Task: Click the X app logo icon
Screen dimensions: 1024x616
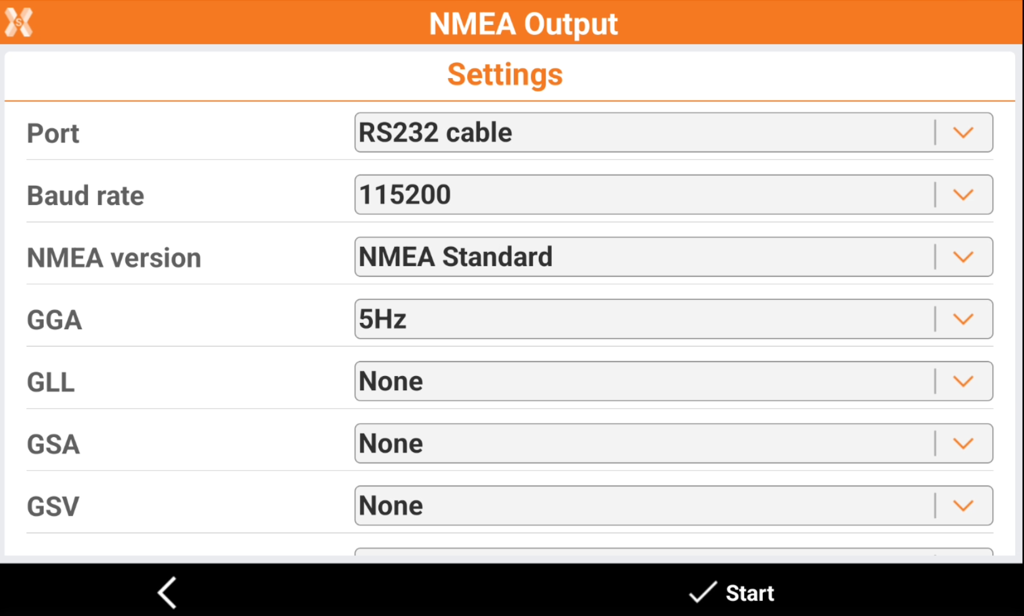Action: click(19, 22)
